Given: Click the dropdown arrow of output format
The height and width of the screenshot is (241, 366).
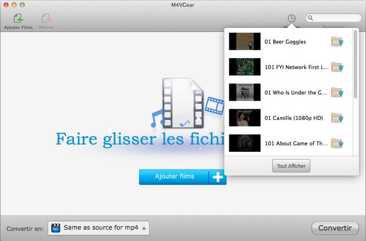Looking at the screenshot, I should pos(144,228).
